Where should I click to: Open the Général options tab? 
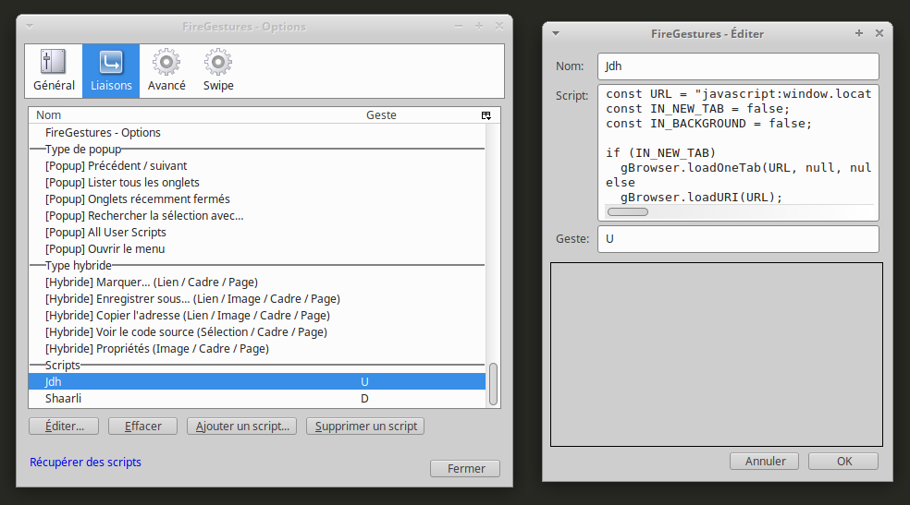tap(54, 71)
